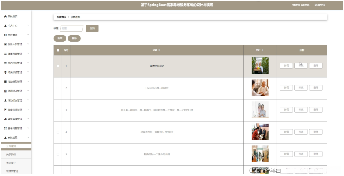Click the grid icon beside 预约咨询管理

click(x=6, y=63)
